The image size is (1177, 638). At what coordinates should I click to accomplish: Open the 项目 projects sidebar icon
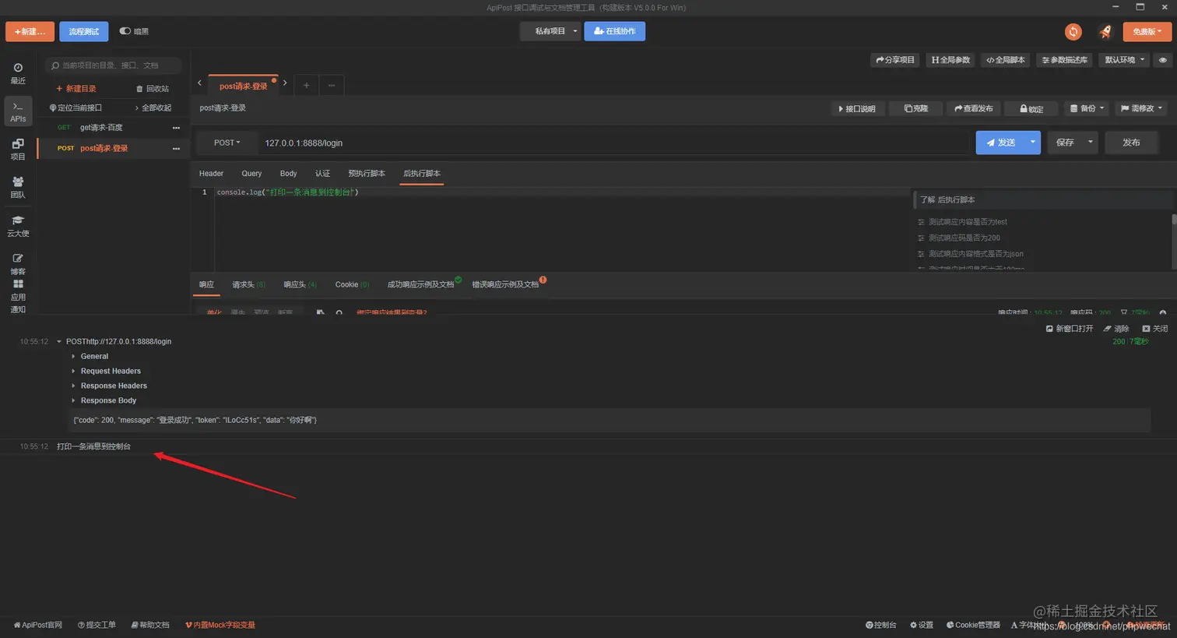click(18, 150)
